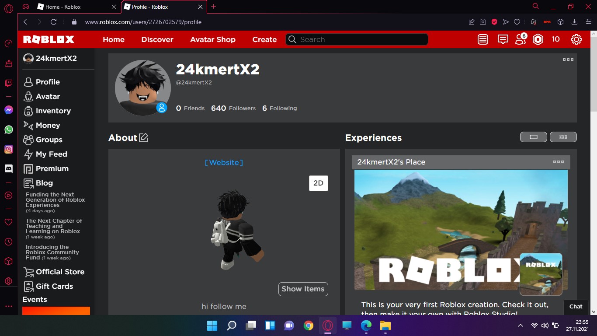Click into the Roblox Search field
Screen dimensions: 597x336
pyautogui.click(x=357, y=39)
